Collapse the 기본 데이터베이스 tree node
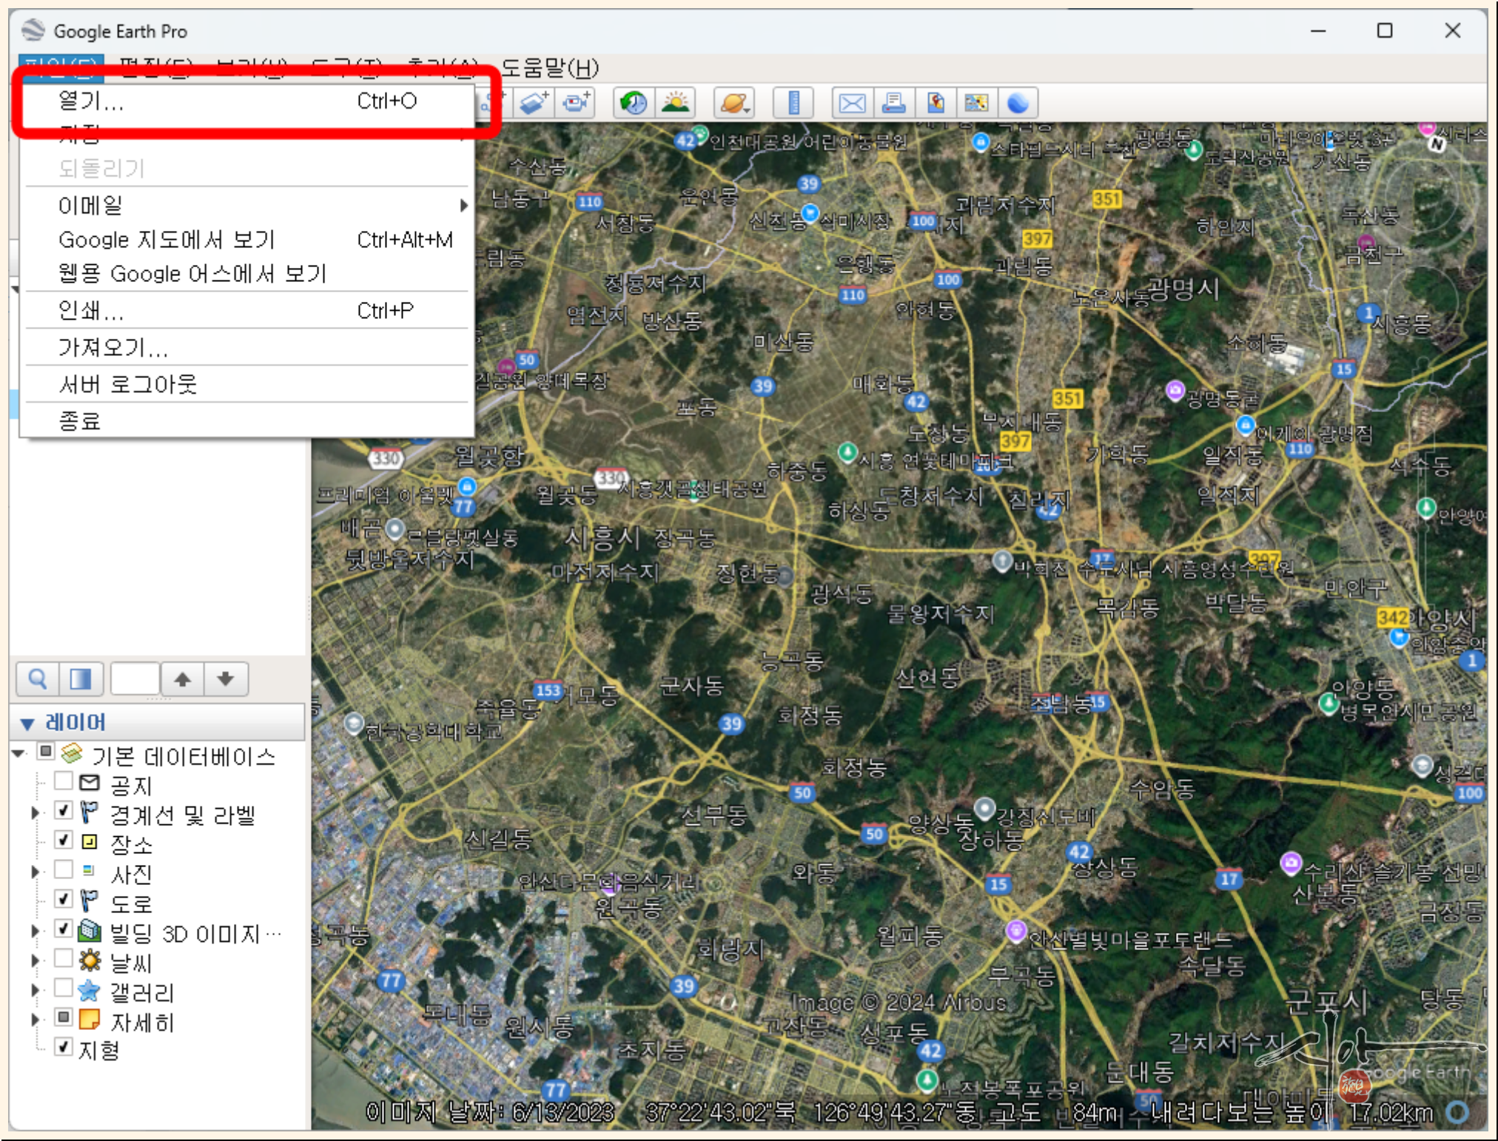Screen dimensions: 1498x1141 (x=19, y=754)
